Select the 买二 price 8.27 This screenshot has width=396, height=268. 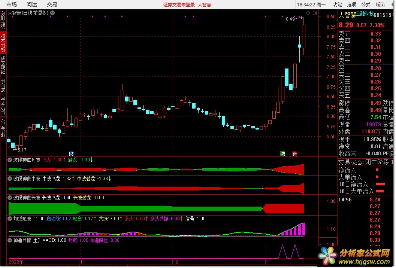click(375, 75)
